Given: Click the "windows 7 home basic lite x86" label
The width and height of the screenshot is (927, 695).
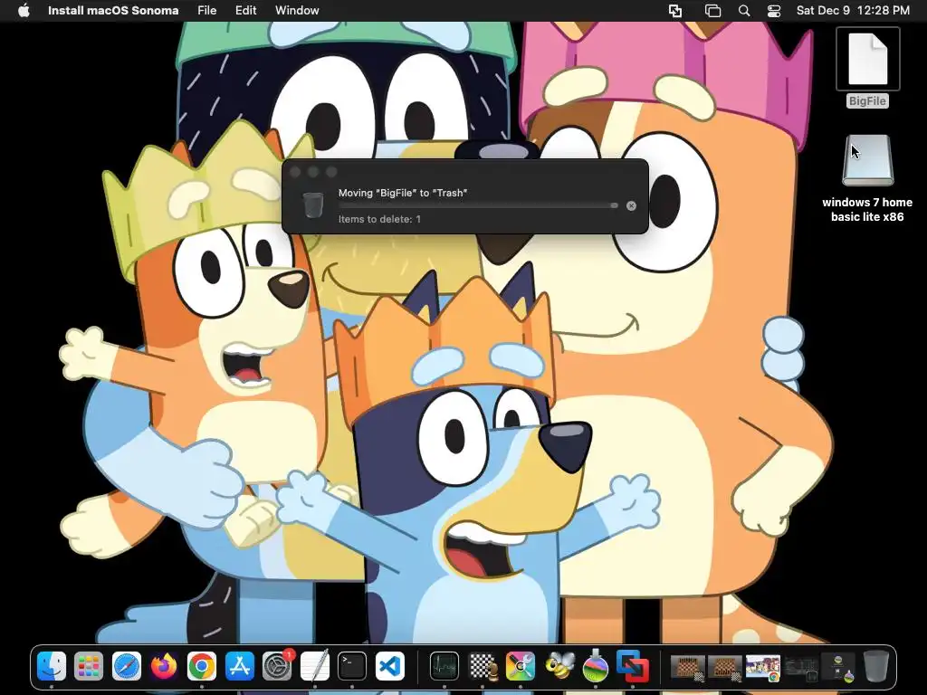Looking at the screenshot, I should pyautogui.click(x=867, y=209).
